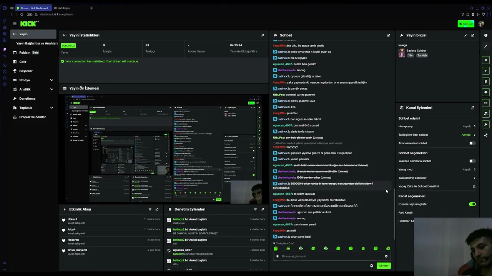Send the chat message with Gönder
The width and height of the screenshot is (492, 276).
tap(384, 266)
